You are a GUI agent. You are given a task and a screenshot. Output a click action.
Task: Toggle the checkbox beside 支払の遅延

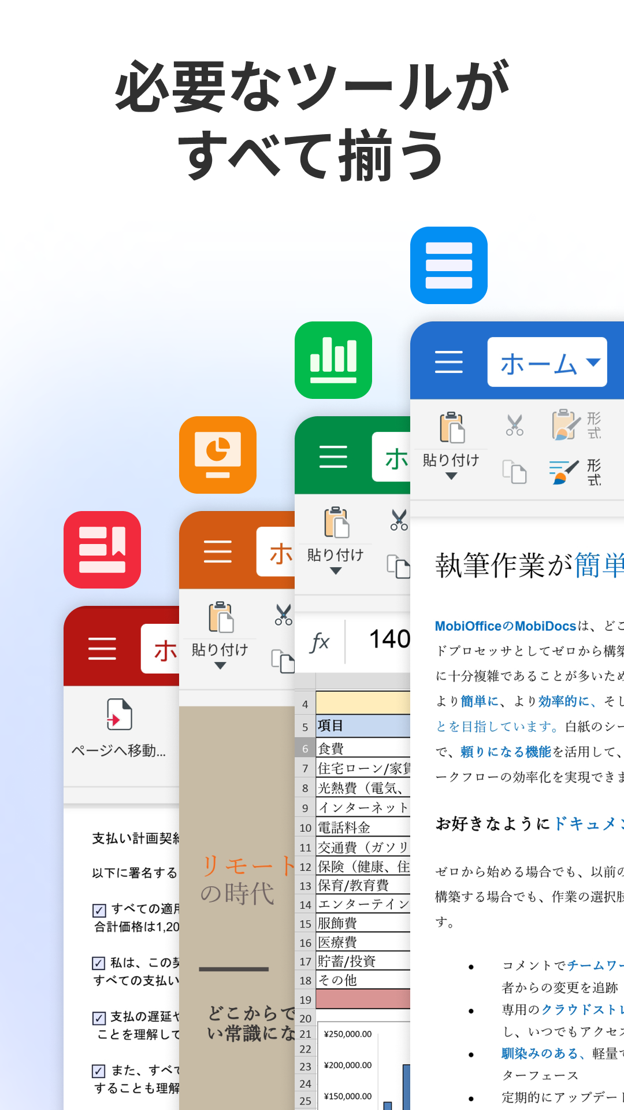(x=99, y=1018)
